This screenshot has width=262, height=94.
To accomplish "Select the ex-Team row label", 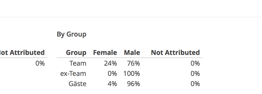I will pyautogui.click(x=73, y=74).
